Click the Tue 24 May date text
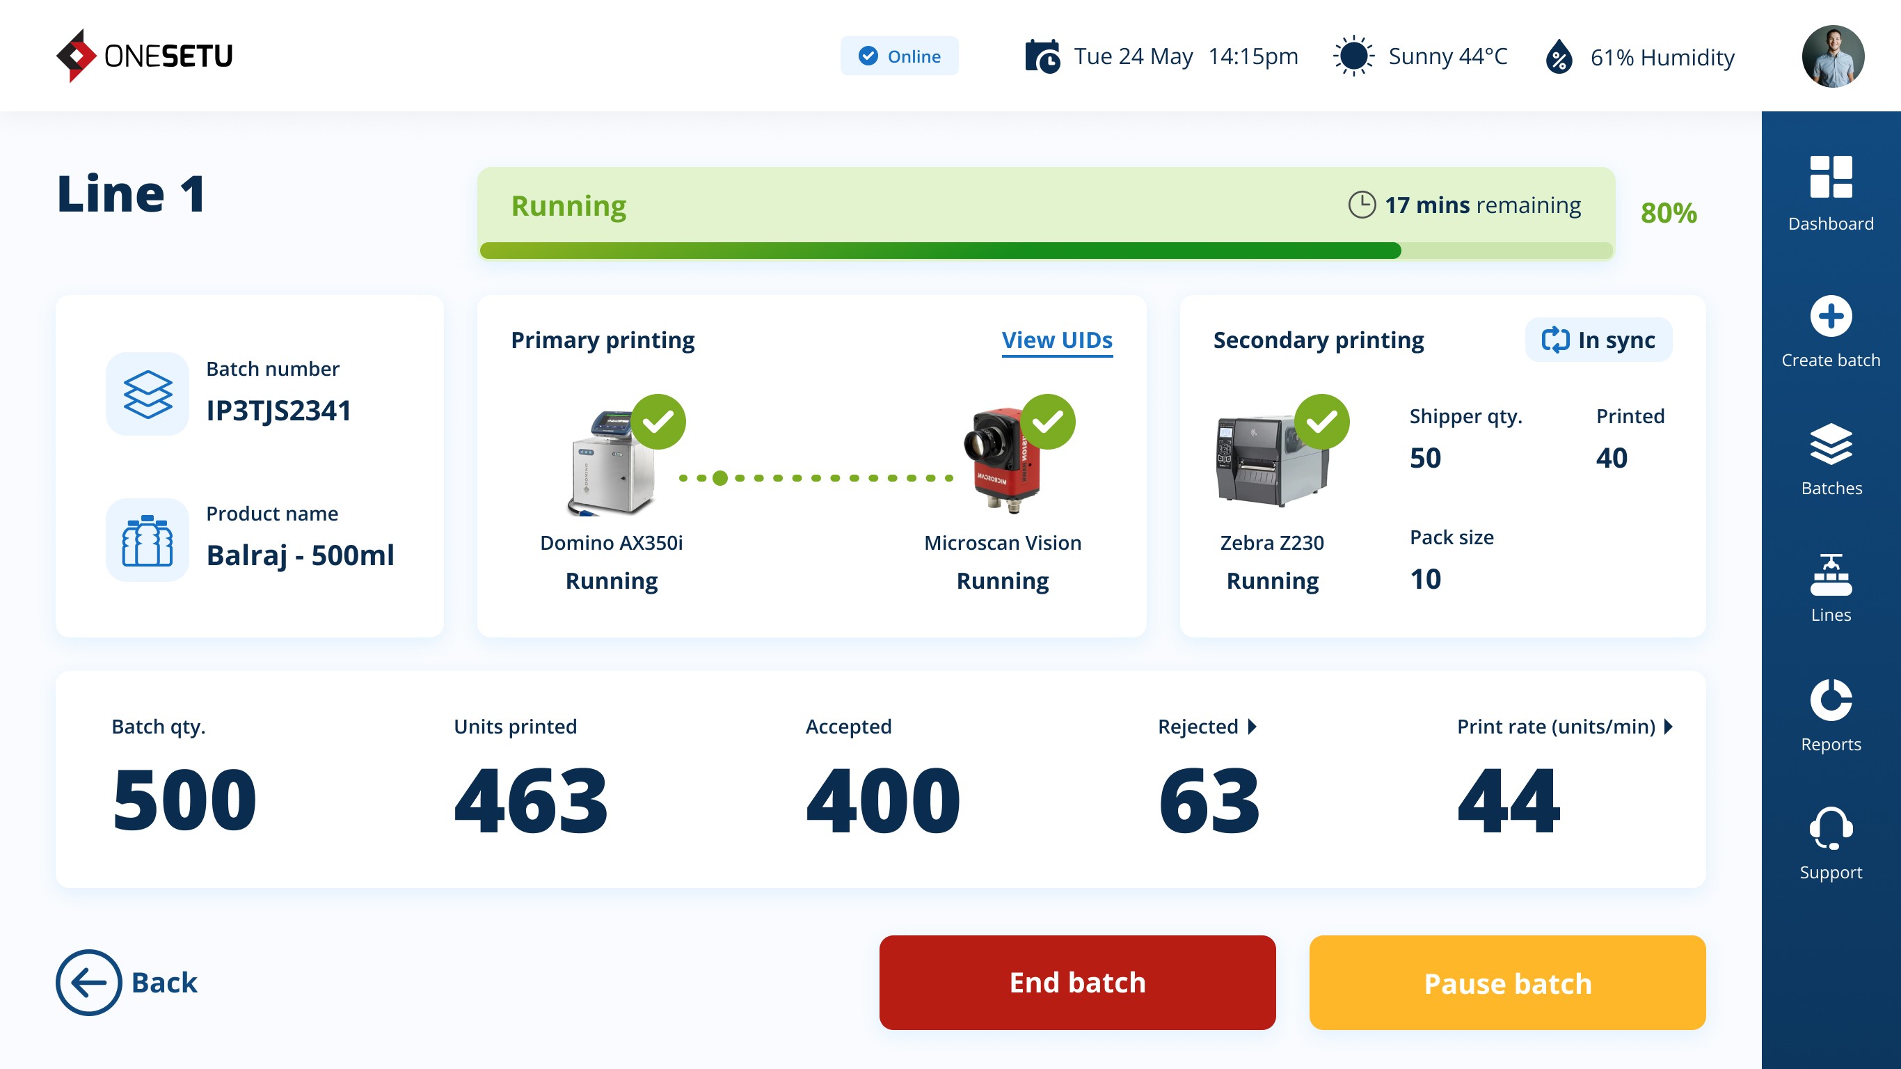This screenshot has width=1901, height=1069. click(x=1134, y=56)
